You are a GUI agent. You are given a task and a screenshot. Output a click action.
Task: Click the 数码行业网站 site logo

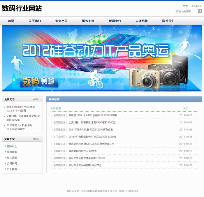click(x=22, y=8)
